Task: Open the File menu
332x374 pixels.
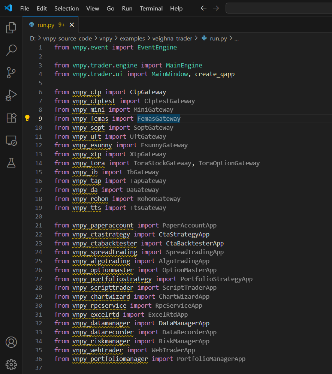Action: [25, 8]
